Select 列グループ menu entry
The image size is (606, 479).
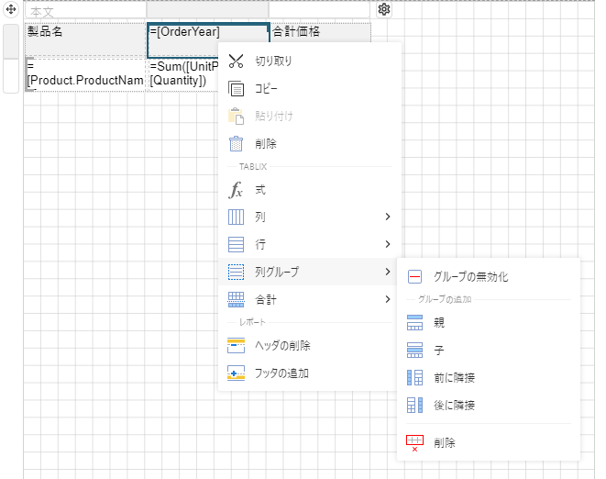[276, 273]
